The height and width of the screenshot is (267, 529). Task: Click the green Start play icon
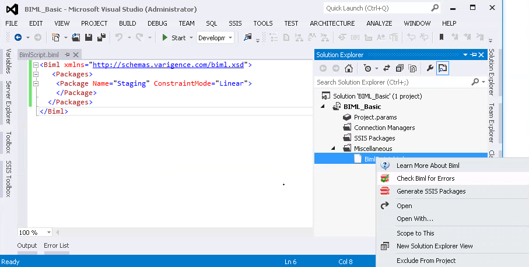pos(165,37)
